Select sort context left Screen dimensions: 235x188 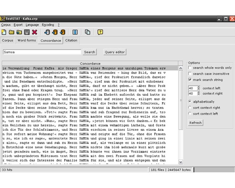(x=190, y=114)
